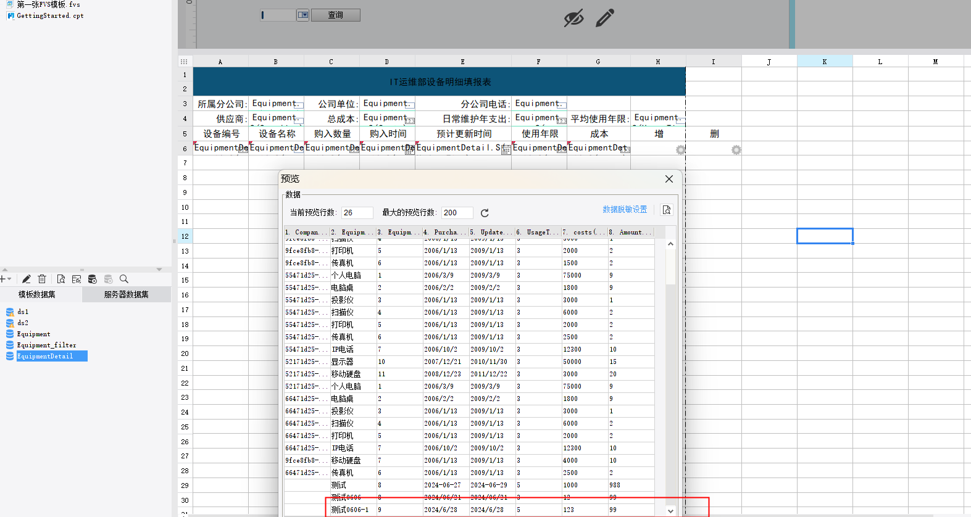The height and width of the screenshot is (517, 971).
Task: Toggle the hidden-eye visibility icon
Action: [x=573, y=18]
